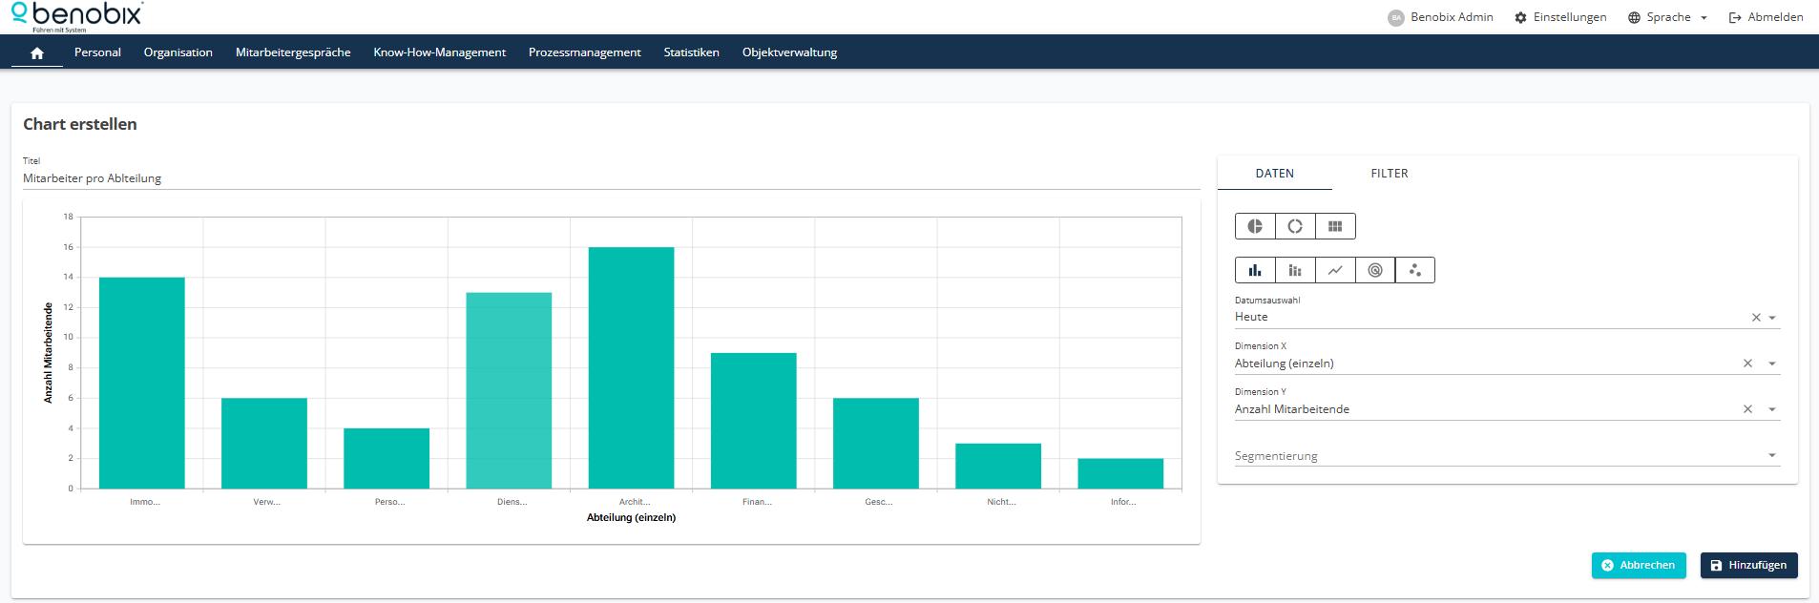Open the Statistiken menu
1819x603 pixels.
coord(691,52)
